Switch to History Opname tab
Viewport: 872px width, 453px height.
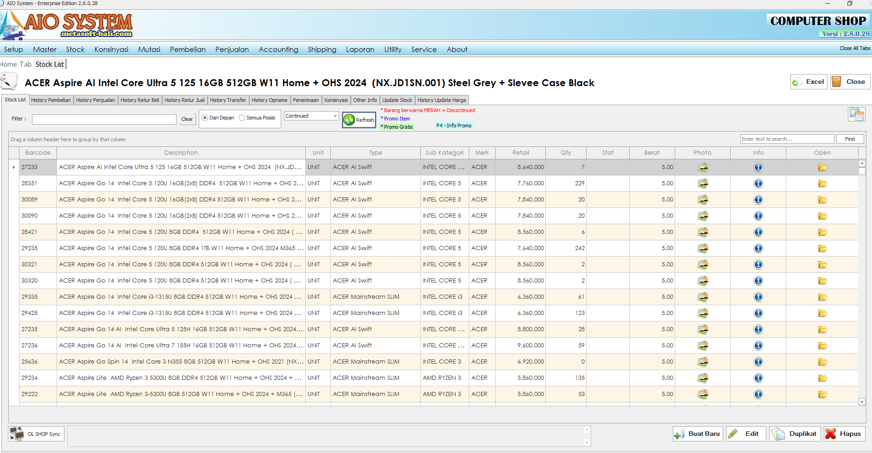(x=270, y=100)
